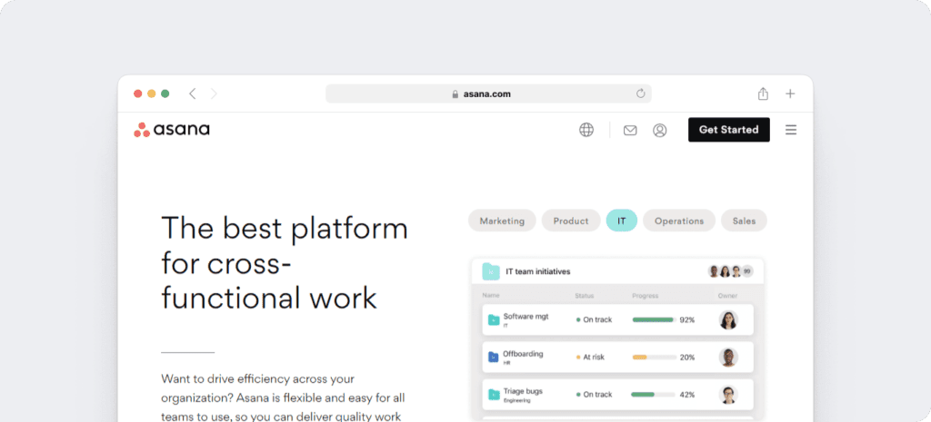931x422 pixels.
Task: Click the Triage bugs owner avatar
Action: pyautogui.click(x=728, y=395)
